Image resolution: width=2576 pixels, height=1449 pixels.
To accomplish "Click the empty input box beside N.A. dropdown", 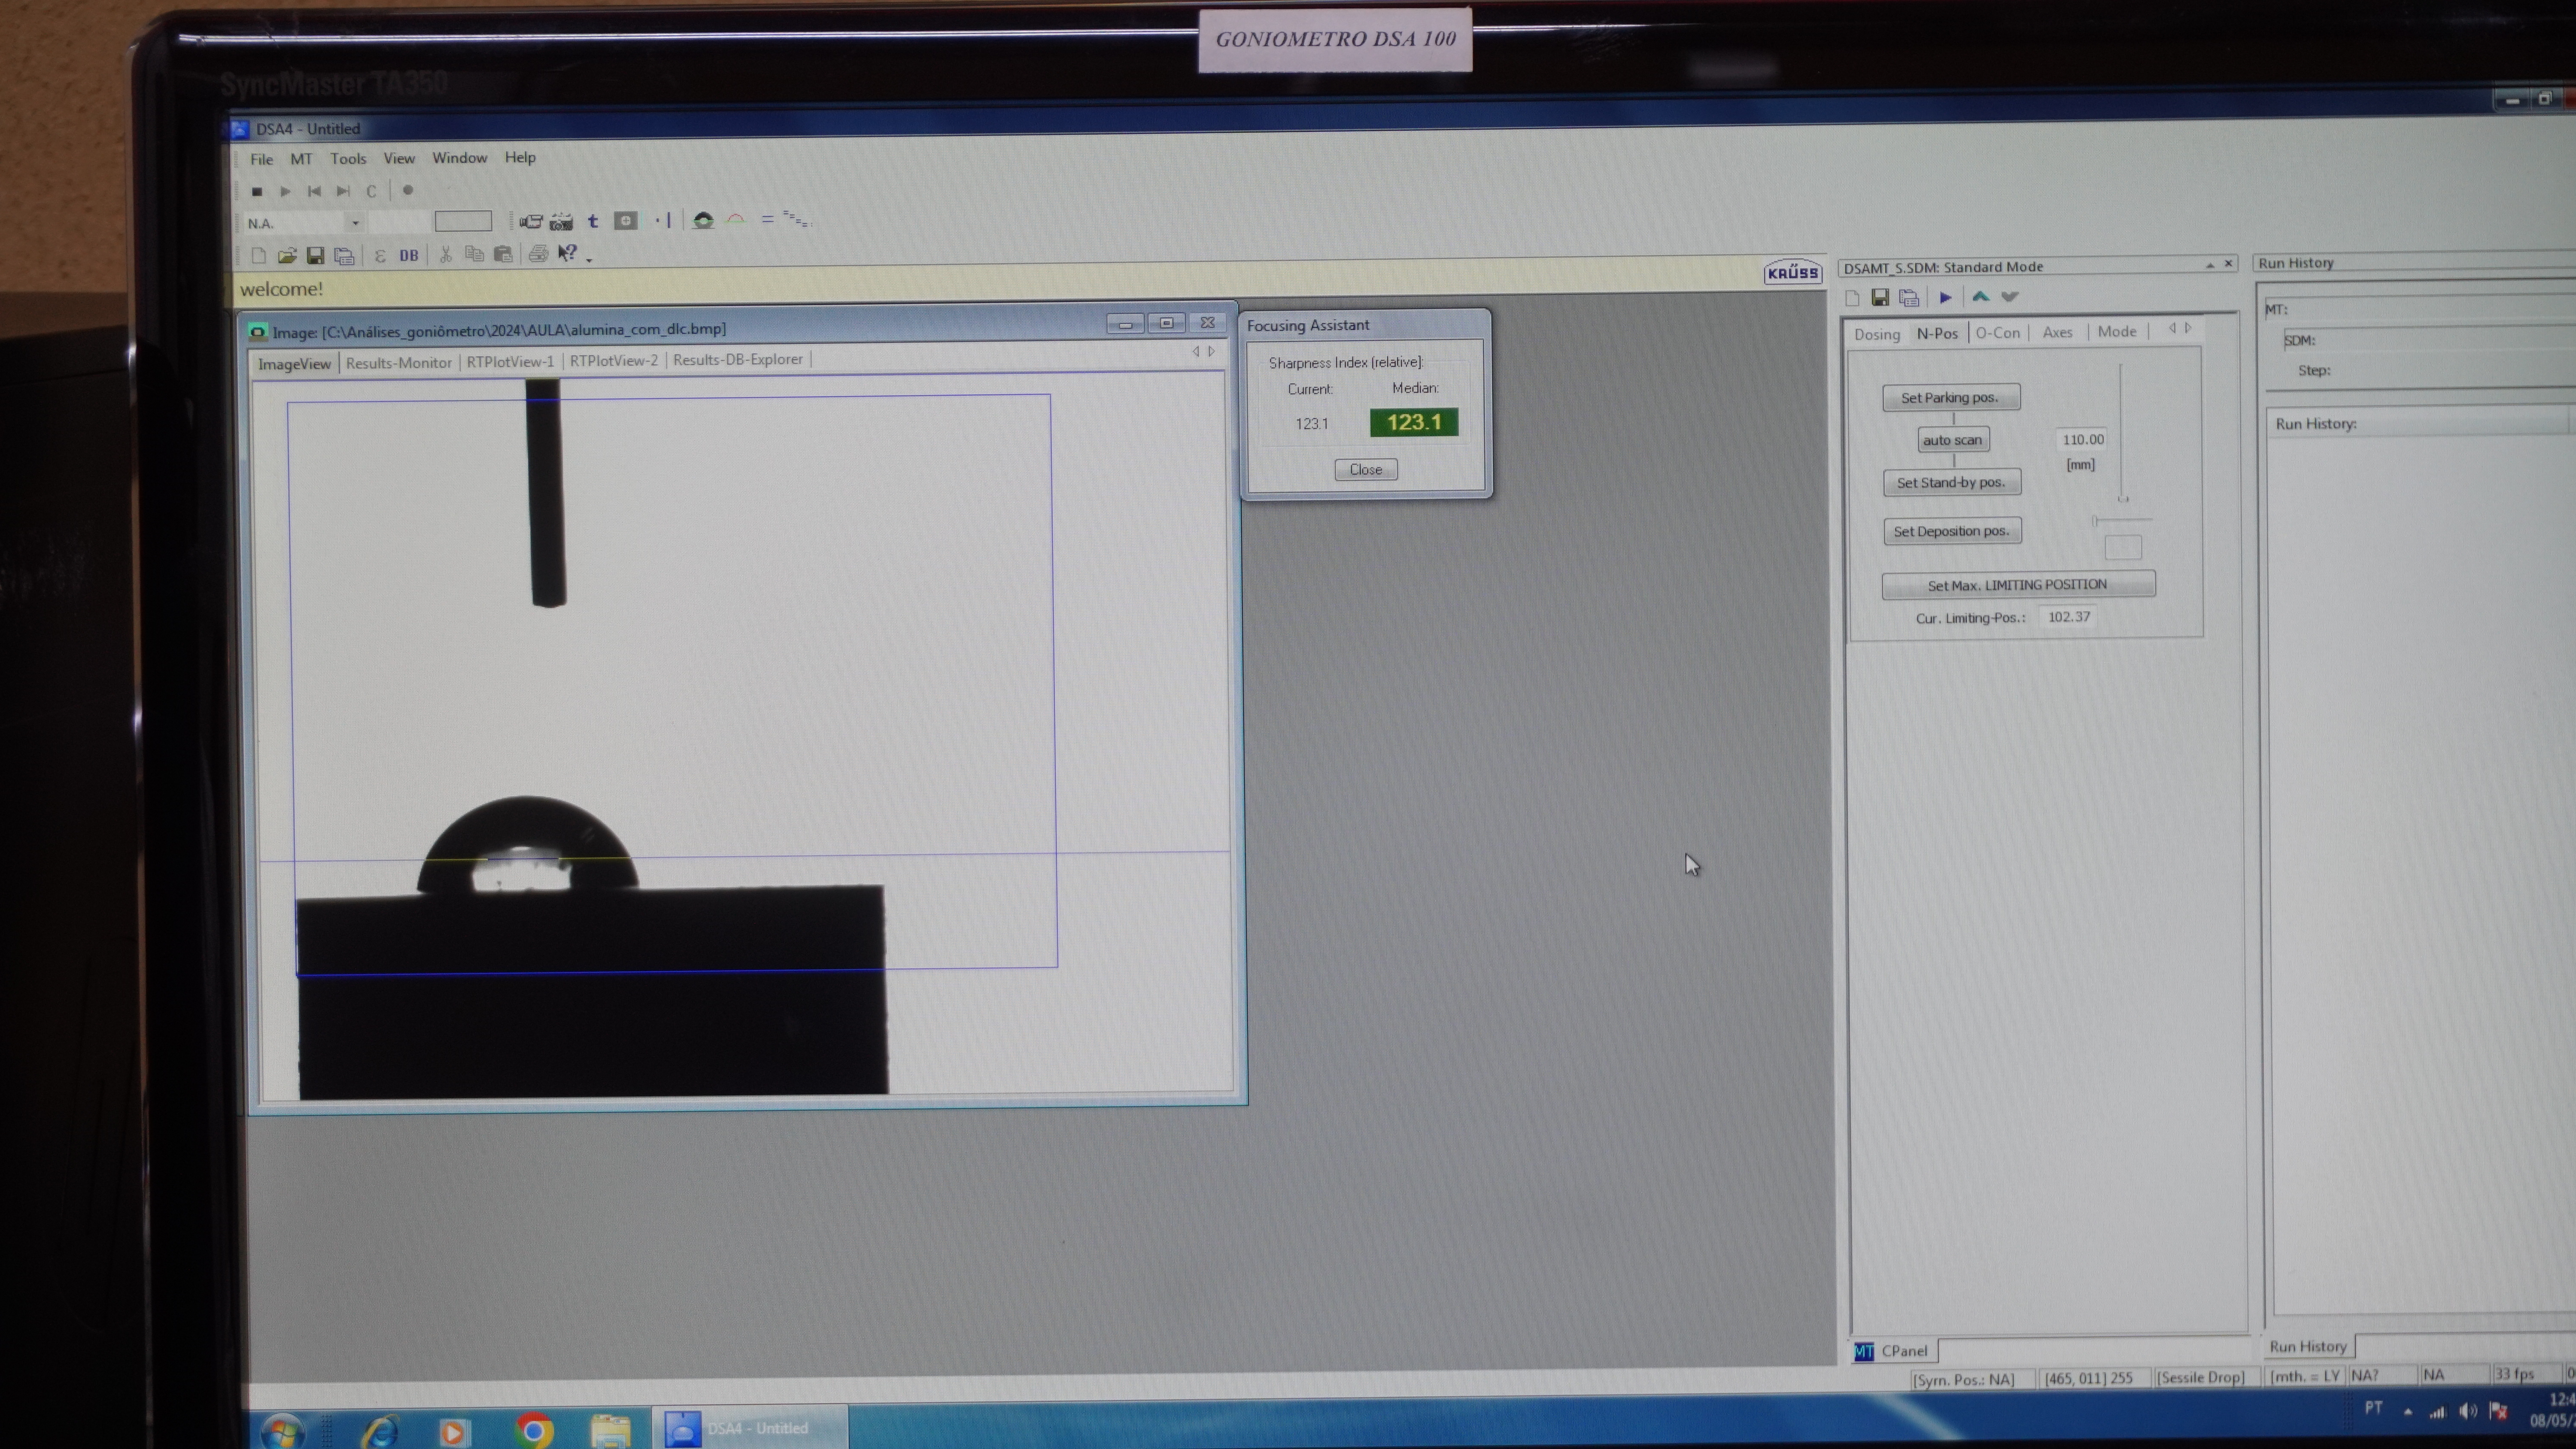I will (x=463, y=221).
